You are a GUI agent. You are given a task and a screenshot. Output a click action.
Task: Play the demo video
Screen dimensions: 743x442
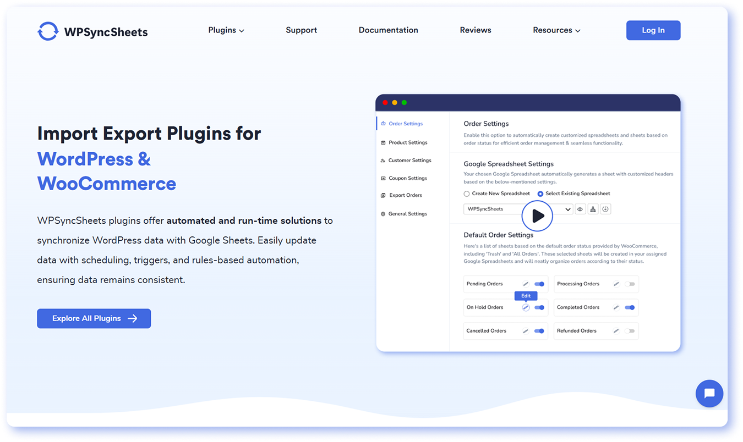pos(537,216)
